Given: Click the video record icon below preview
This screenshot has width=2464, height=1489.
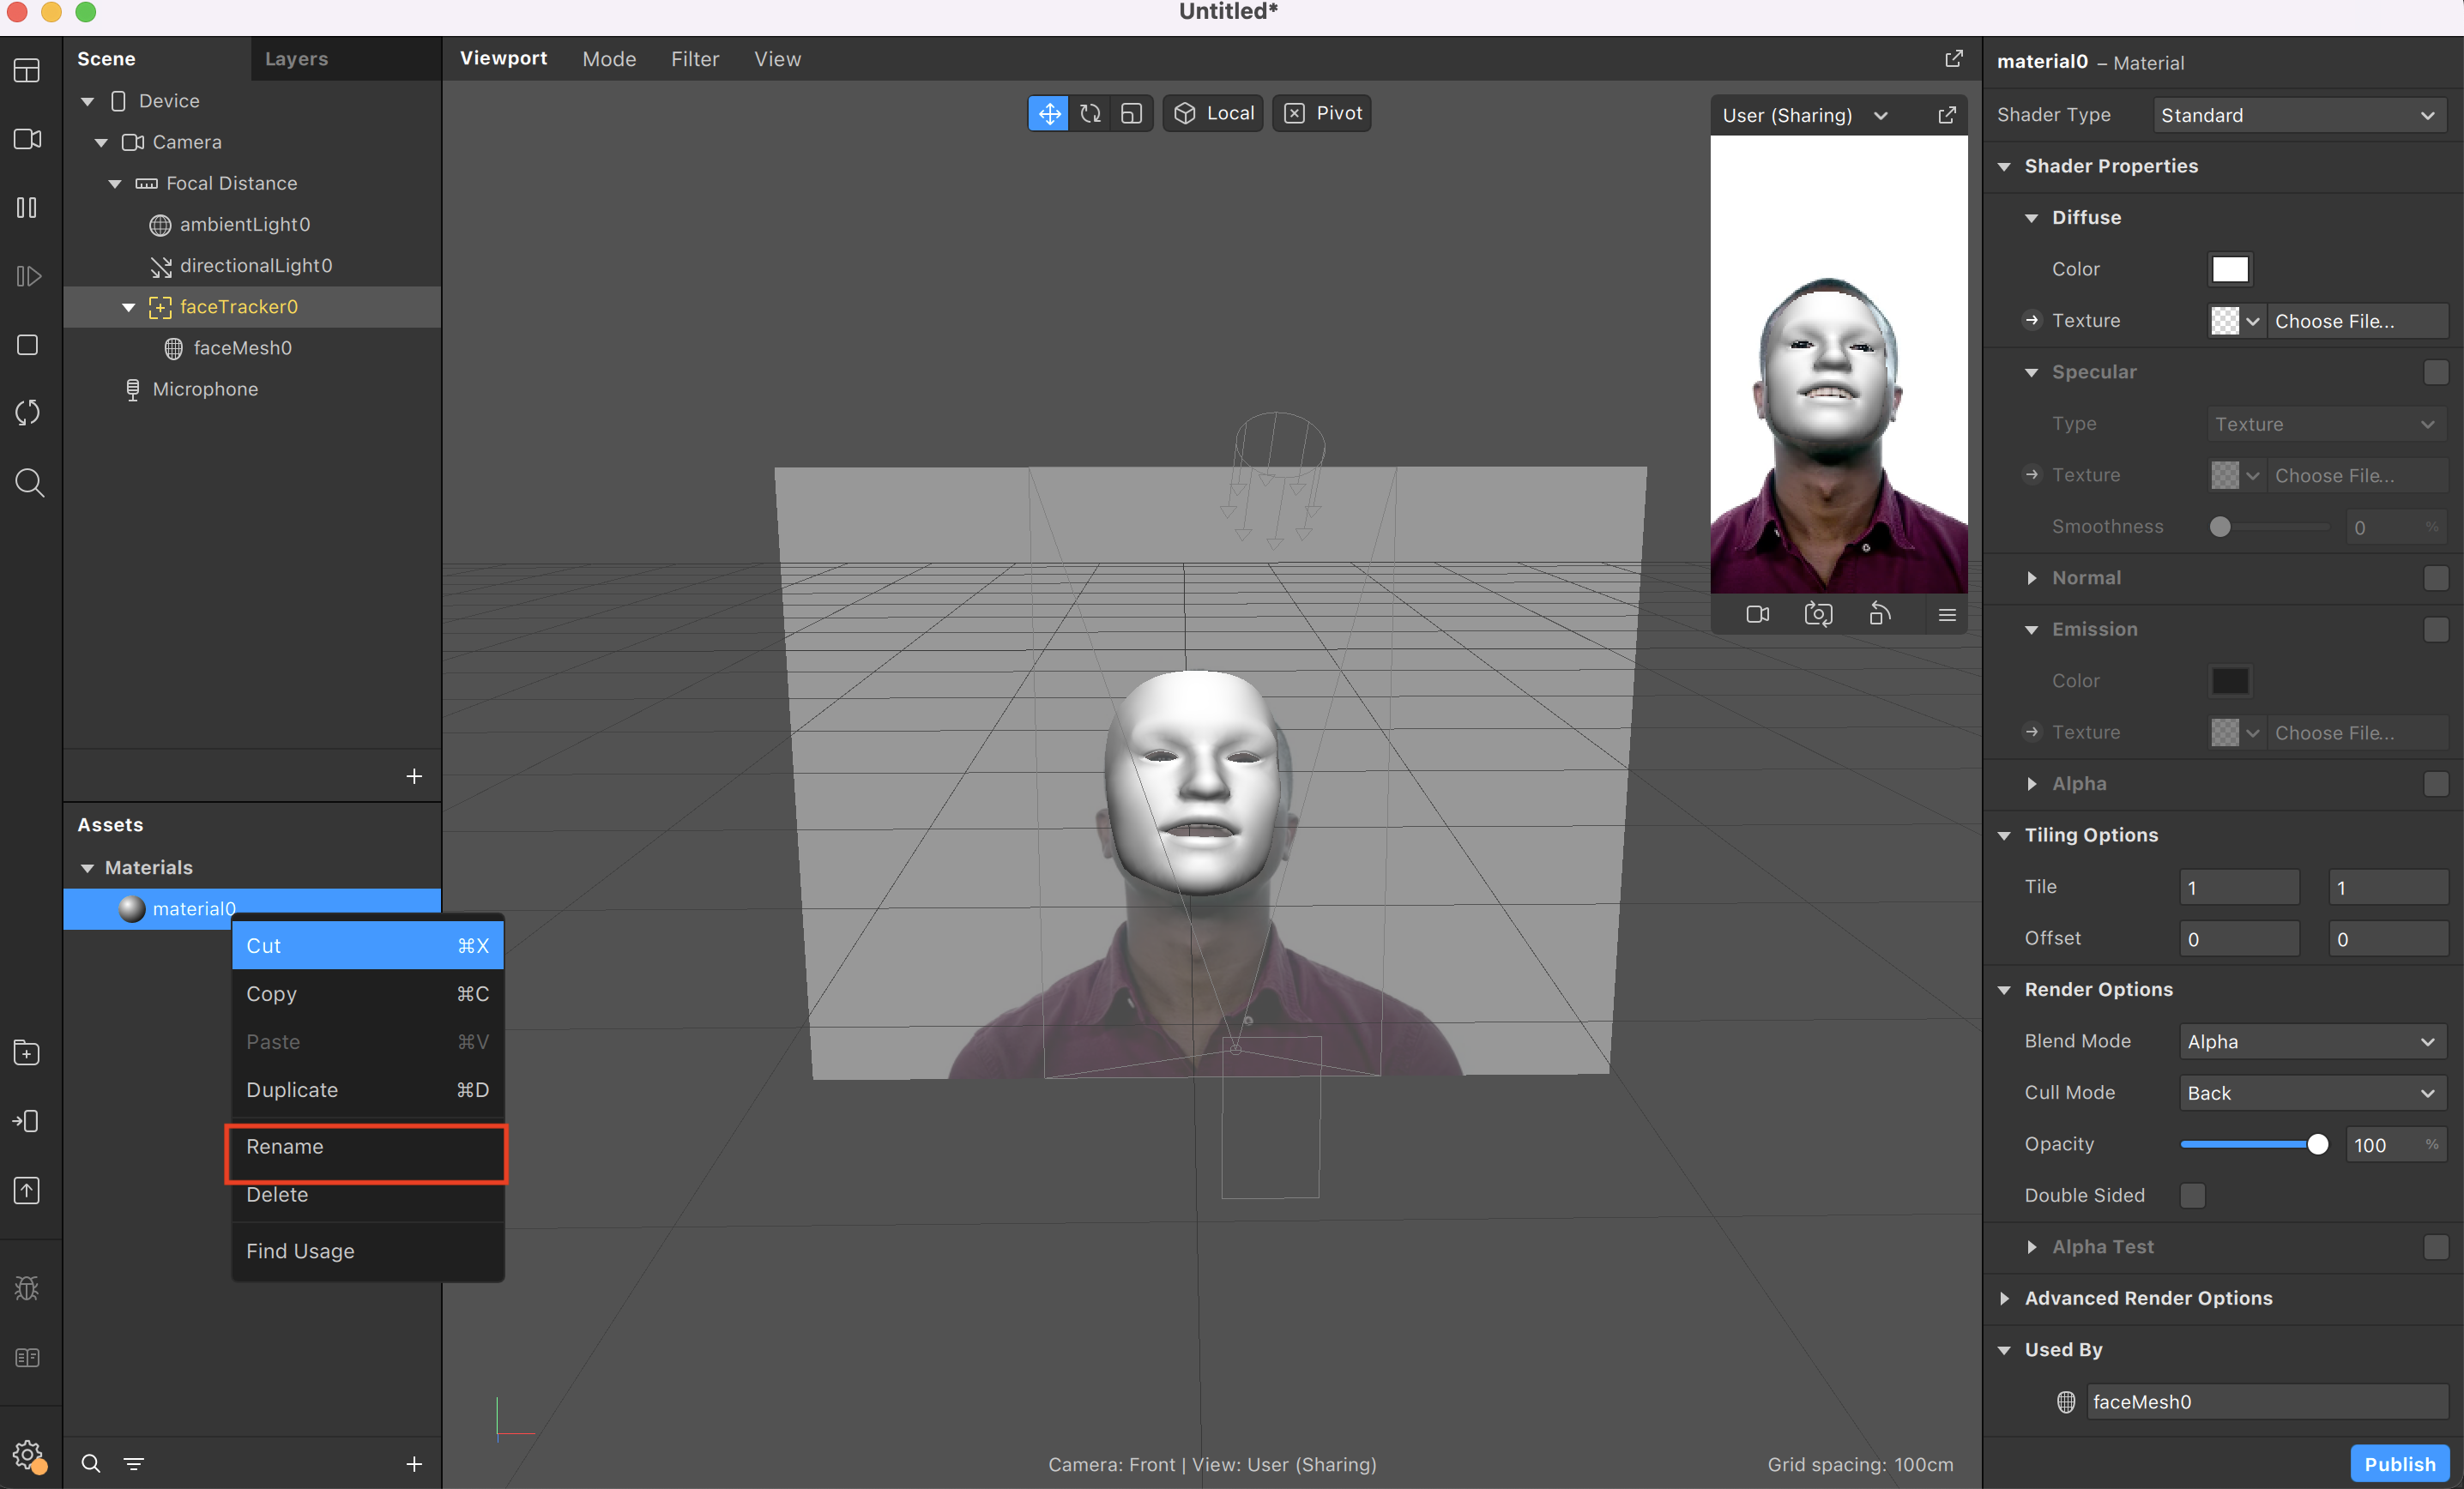Looking at the screenshot, I should click(x=1757, y=614).
